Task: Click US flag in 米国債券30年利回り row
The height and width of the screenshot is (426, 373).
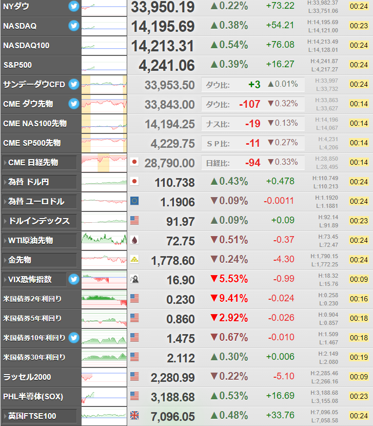Action: coord(134,357)
